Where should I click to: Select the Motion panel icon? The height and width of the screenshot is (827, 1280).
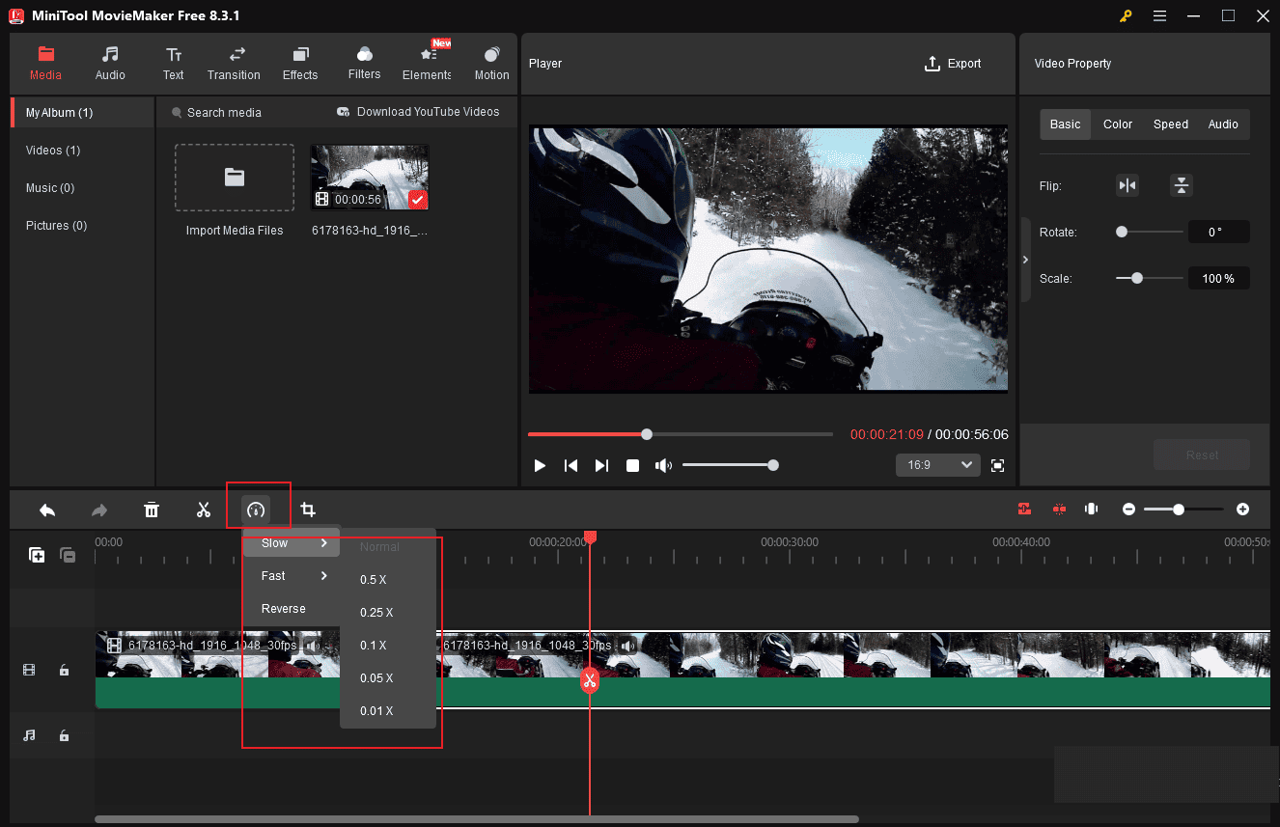tap(491, 64)
